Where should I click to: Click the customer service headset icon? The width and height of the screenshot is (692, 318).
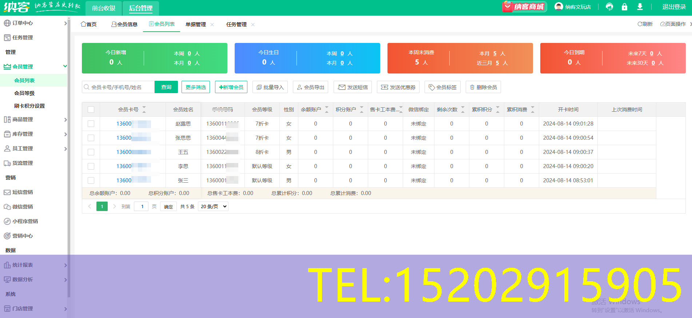click(x=609, y=7)
